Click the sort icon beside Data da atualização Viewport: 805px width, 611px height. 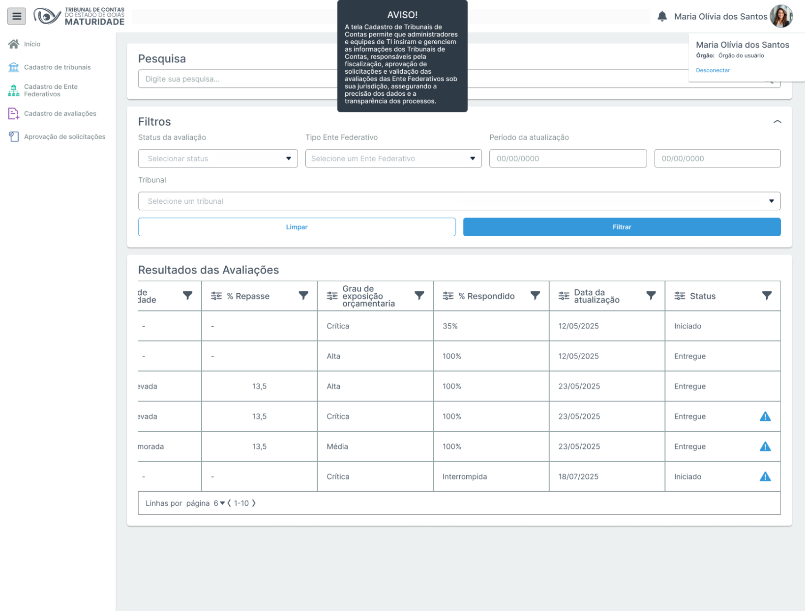pyautogui.click(x=564, y=296)
